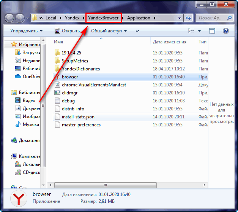Open the recent locations dropdown arrow
Viewport: 238px width, 212px height.
(27, 18)
